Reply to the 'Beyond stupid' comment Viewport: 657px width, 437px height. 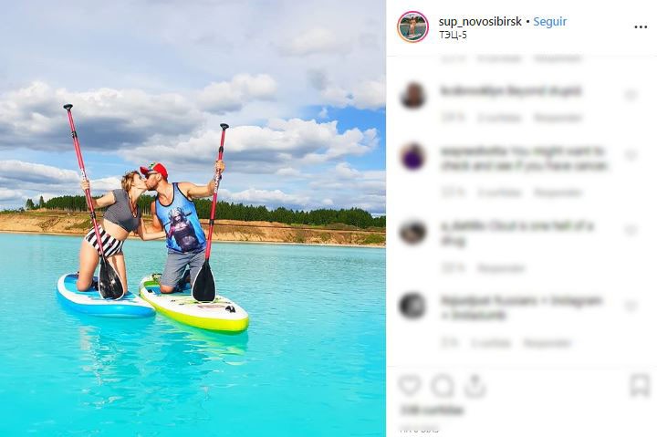coord(558,118)
